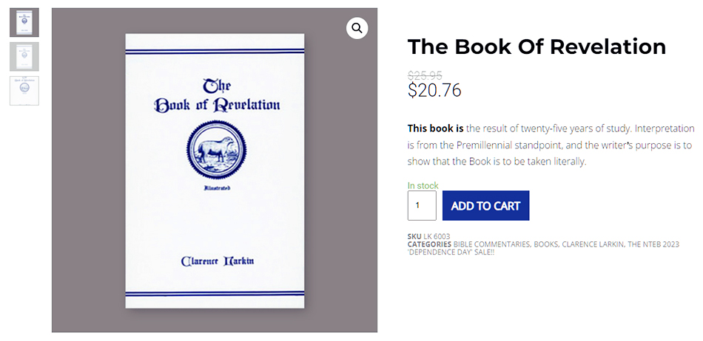Select the first book cover thumbnail

(x=24, y=22)
